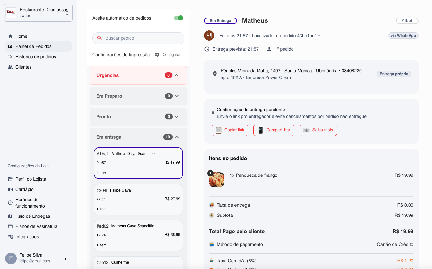This screenshot has height=269, width=432.
Task: Click the gear icon beside Configurar
Action: [157, 55]
